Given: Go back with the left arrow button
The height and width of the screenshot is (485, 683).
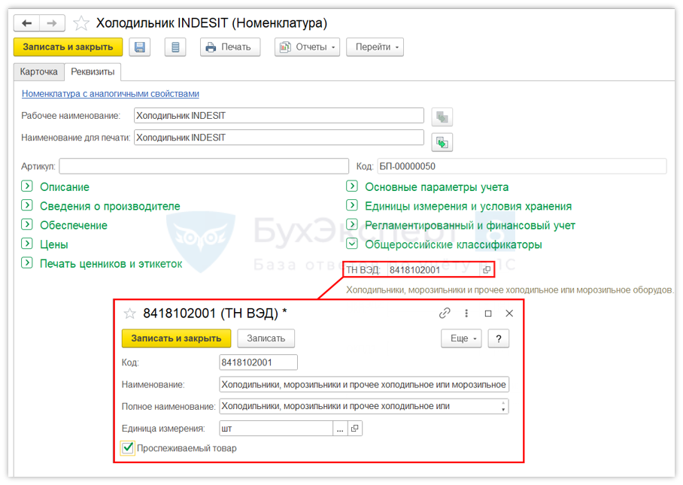Looking at the screenshot, I should pyautogui.click(x=26, y=23).
